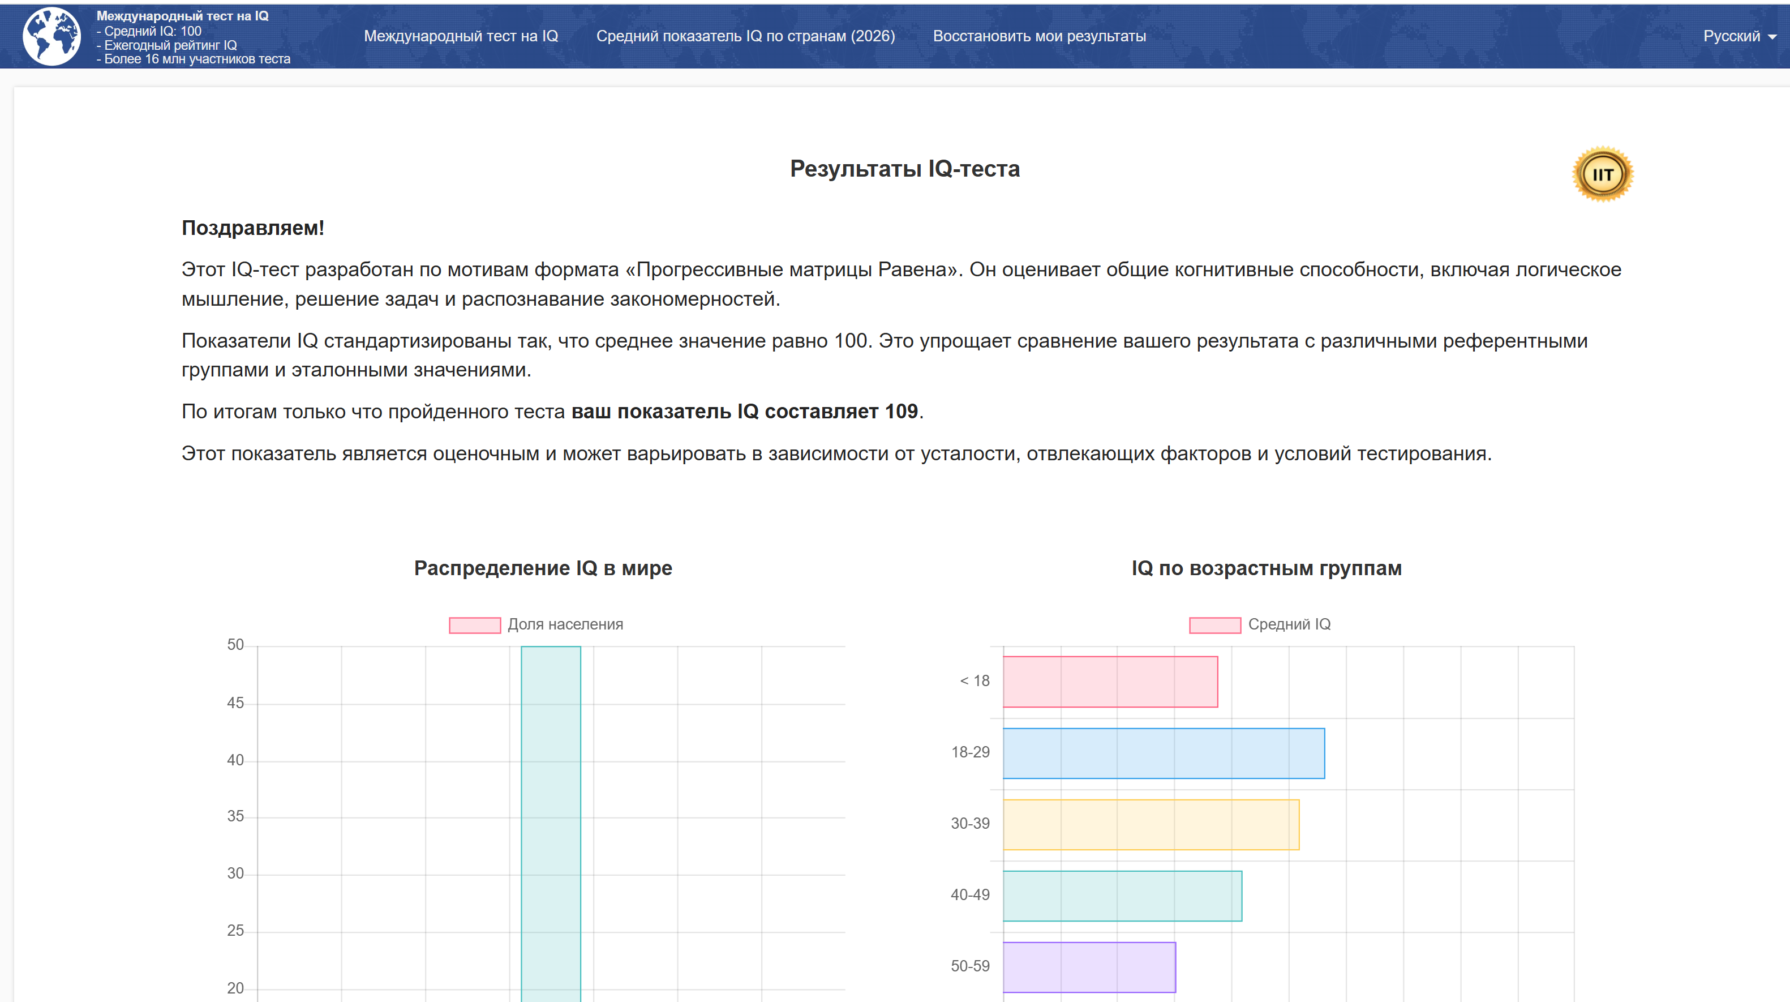Toggle the Средний IQ legend label
Image resolution: width=1790 pixels, height=1002 pixels.
(1289, 624)
